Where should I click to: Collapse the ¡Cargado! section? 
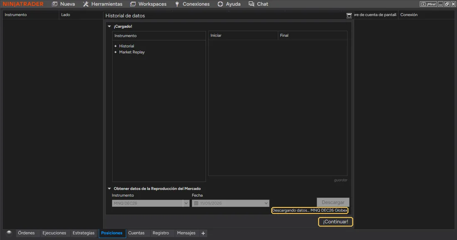tap(109, 27)
